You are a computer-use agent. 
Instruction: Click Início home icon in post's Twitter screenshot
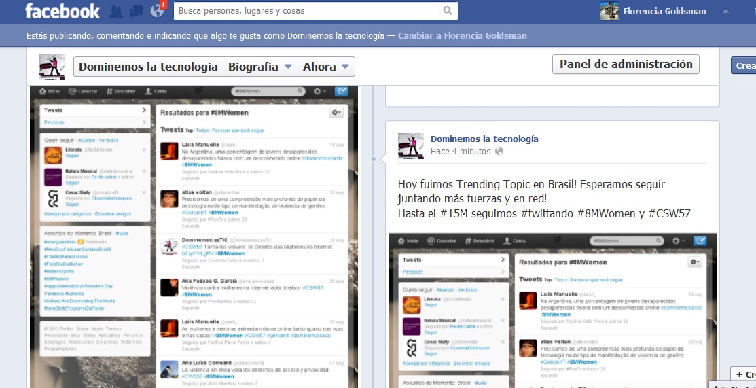(x=408, y=241)
